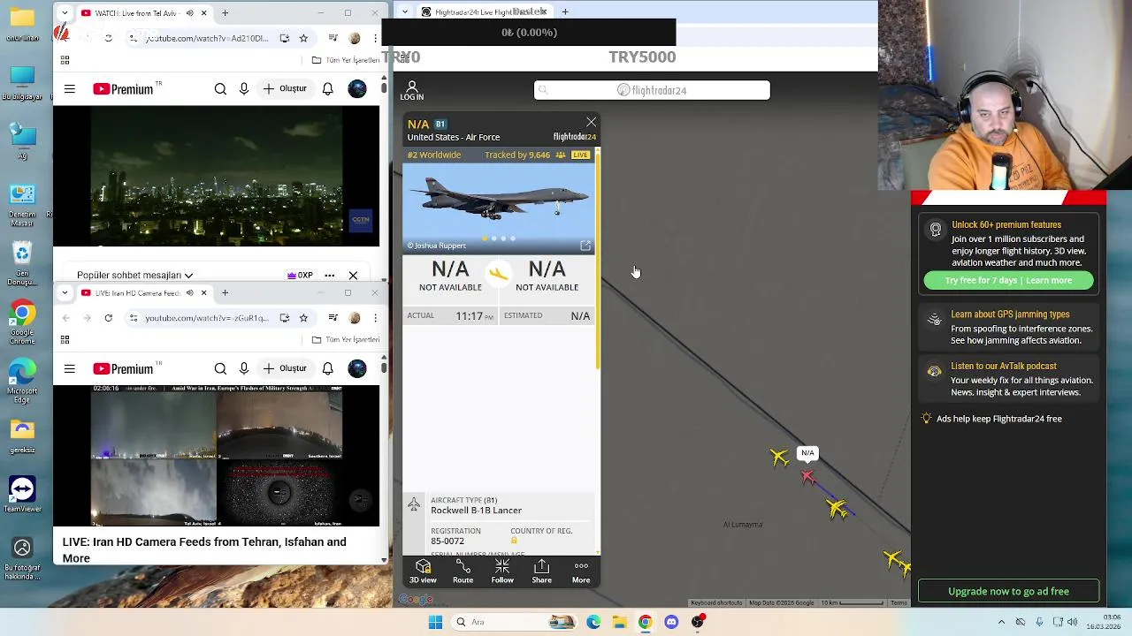Follow the selected aircraft on the map
This screenshot has width=1132, height=636.
click(502, 571)
